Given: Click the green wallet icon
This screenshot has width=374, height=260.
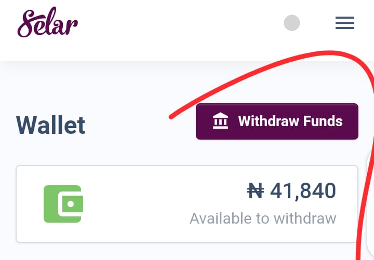Looking at the screenshot, I should [63, 203].
